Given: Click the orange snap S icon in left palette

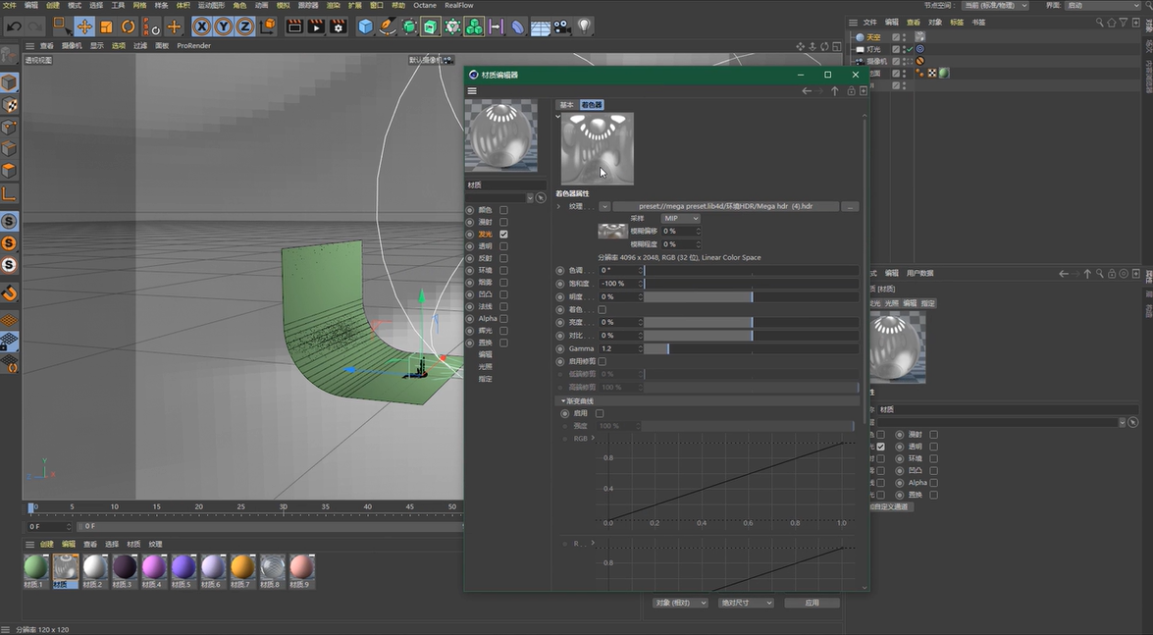Looking at the screenshot, I should click(x=9, y=242).
